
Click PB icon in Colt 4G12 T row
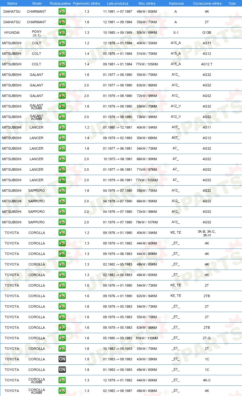(x=62, y=64)
